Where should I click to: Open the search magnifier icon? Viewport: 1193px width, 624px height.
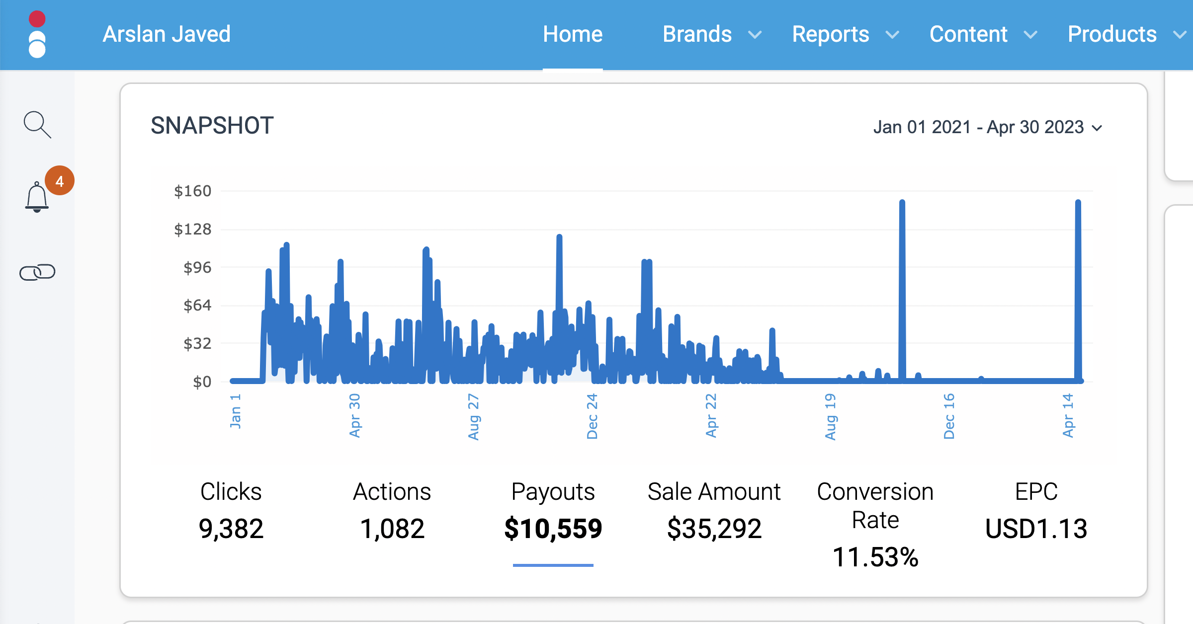coord(37,124)
